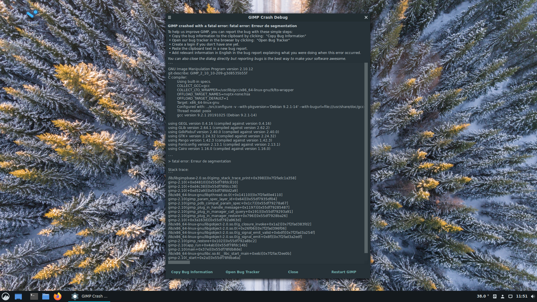Click the show desktop icon in the taskbar
This screenshot has height=302, width=537.
pyautogui.click(x=18, y=296)
